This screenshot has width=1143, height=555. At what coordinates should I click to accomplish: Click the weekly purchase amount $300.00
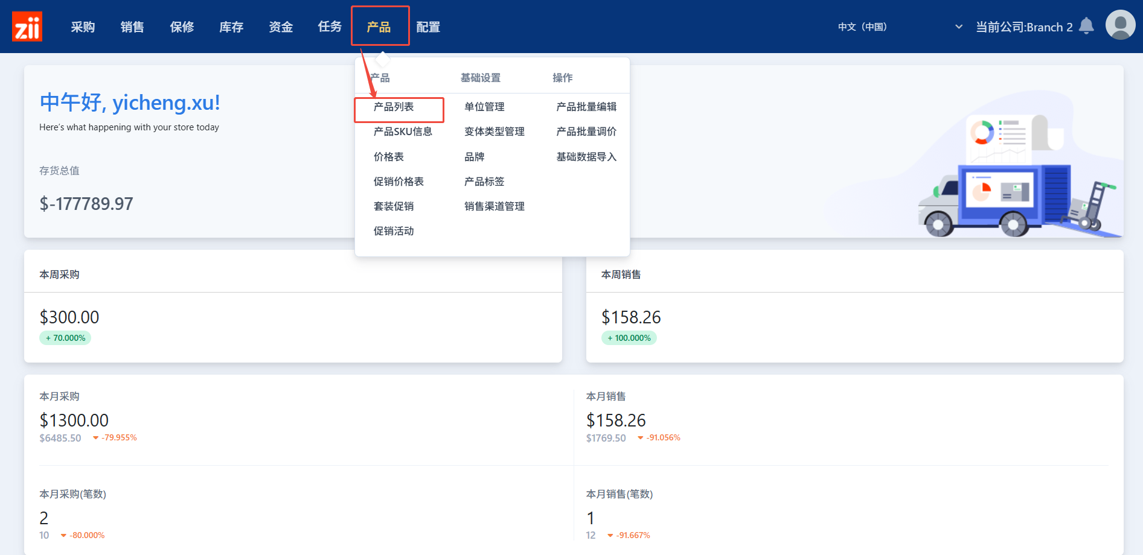point(69,317)
